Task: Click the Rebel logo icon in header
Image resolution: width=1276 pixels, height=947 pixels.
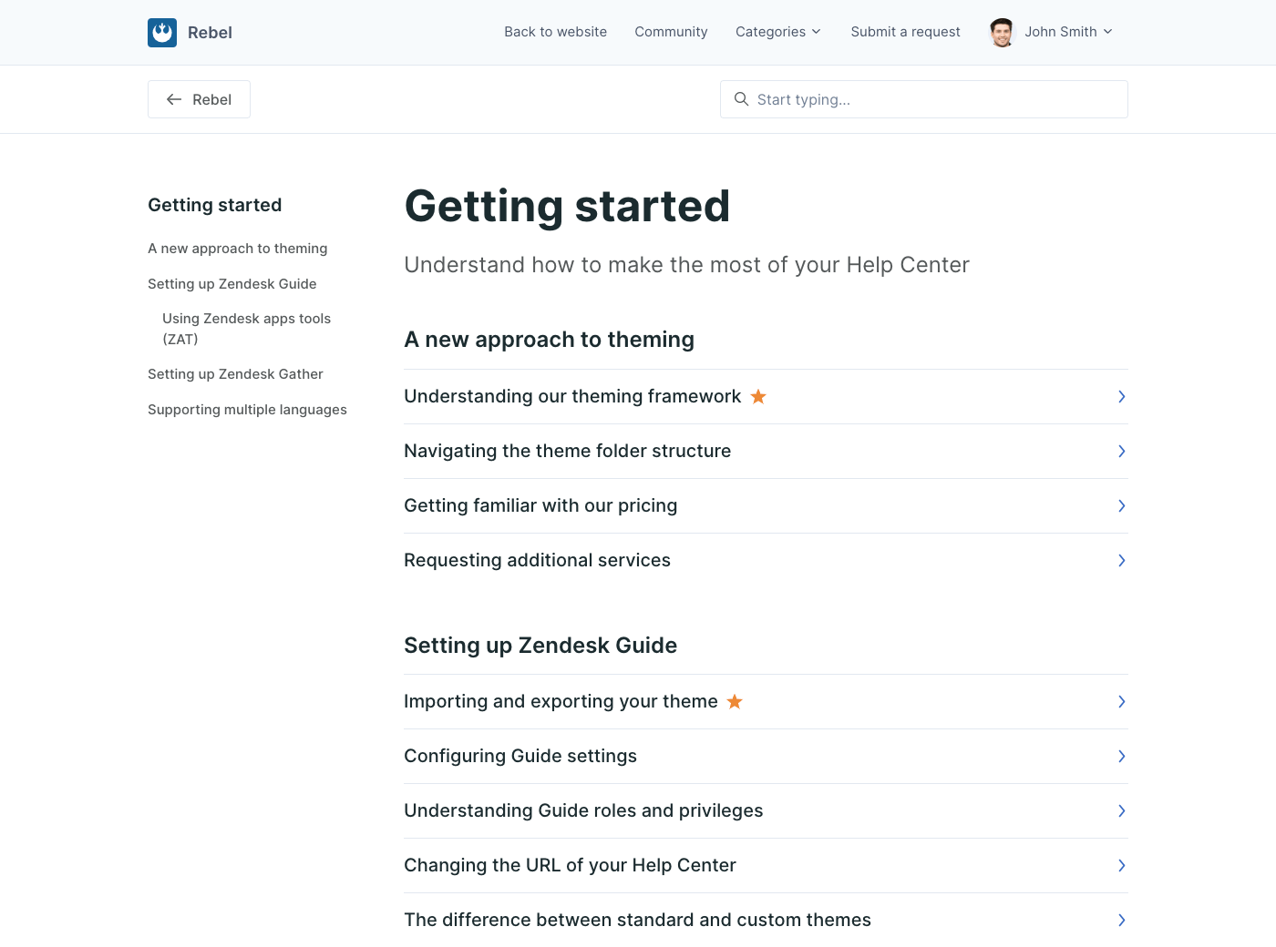Action: click(x=162, y=33)
